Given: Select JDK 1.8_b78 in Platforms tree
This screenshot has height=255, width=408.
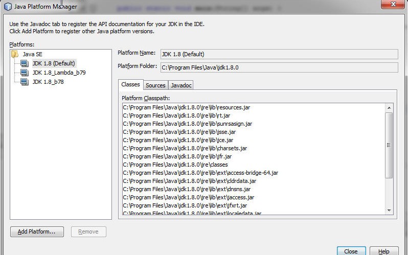Looking at the screenshot, I should pyautogui.click(x=48, y=82).
